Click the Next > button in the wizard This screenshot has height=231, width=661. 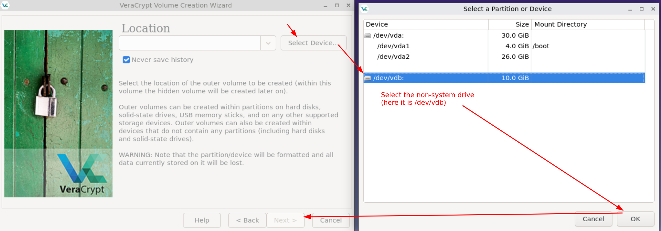pyautogui.click(x=285, y=220)
